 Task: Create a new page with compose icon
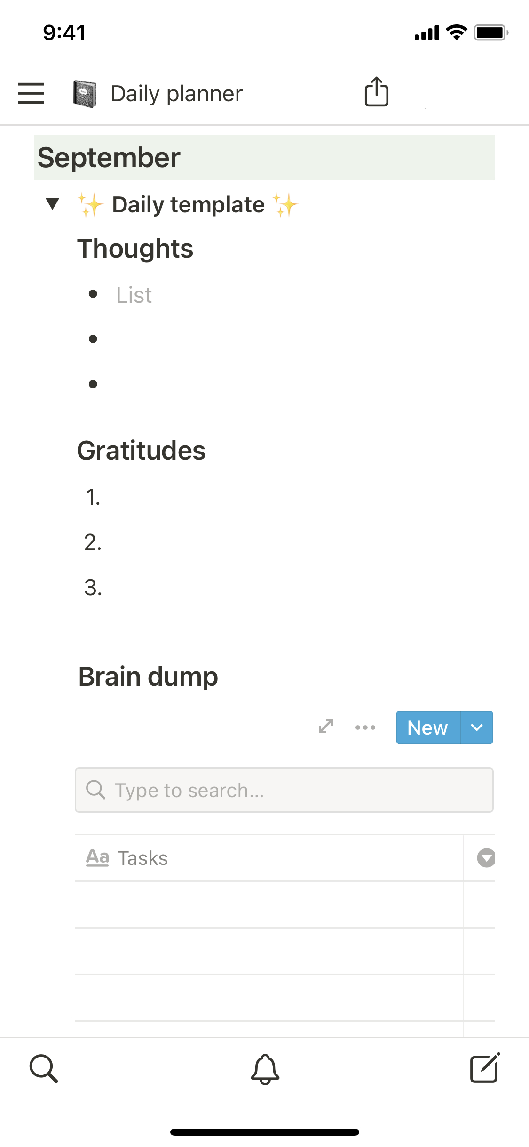[485, 1068]
